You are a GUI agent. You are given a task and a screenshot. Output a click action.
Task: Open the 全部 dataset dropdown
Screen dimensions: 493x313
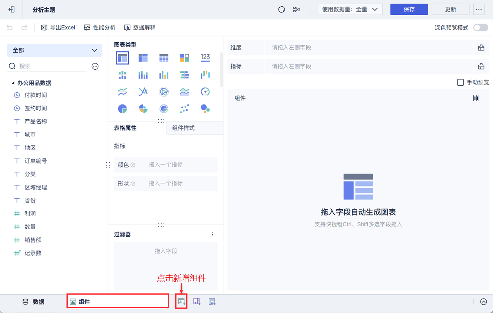pyautogui.click(x=54, y=50)
